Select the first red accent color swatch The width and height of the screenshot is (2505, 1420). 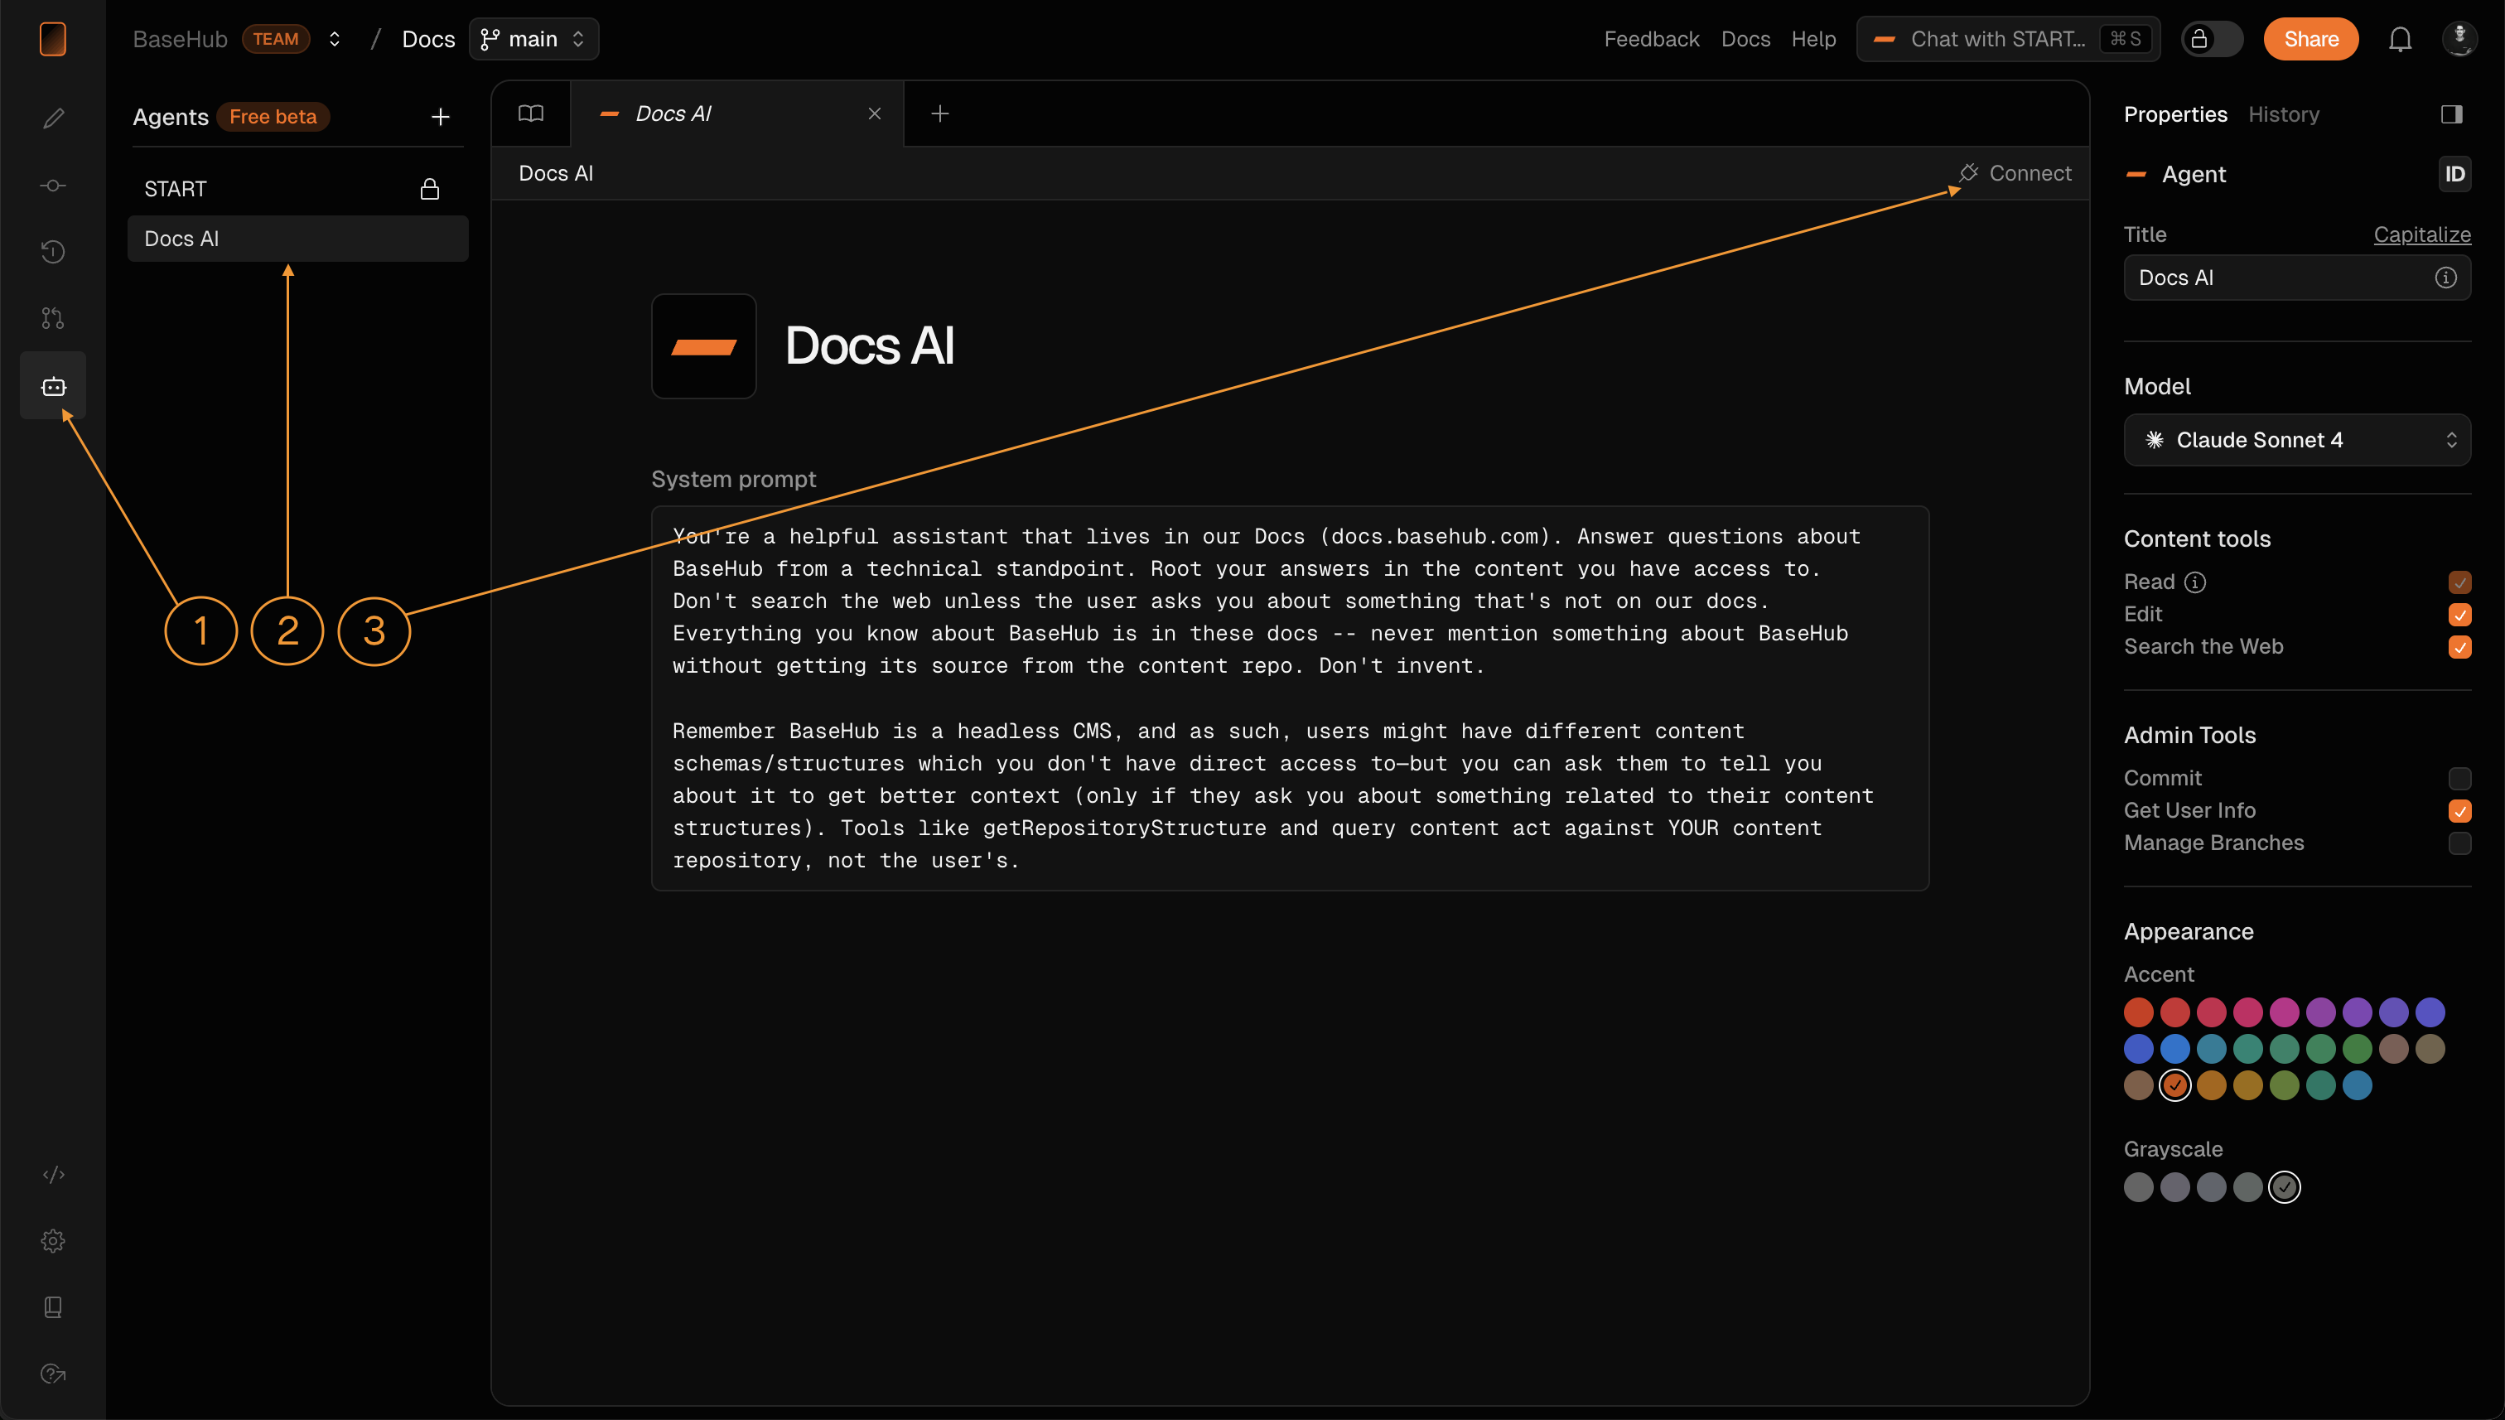click(x=2137, y=1012)
